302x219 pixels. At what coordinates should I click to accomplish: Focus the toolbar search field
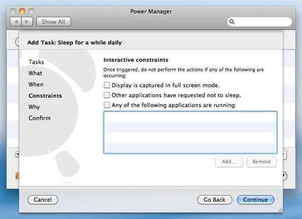[259, 22]
